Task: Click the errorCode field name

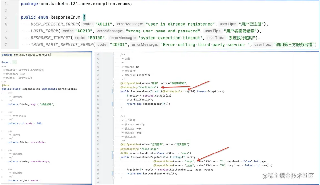Action: (x=37, y=142)
